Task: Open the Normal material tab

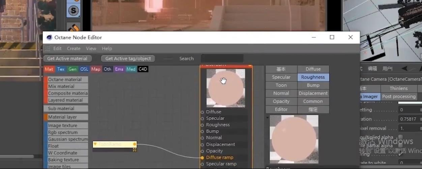Action: (281, 93)
